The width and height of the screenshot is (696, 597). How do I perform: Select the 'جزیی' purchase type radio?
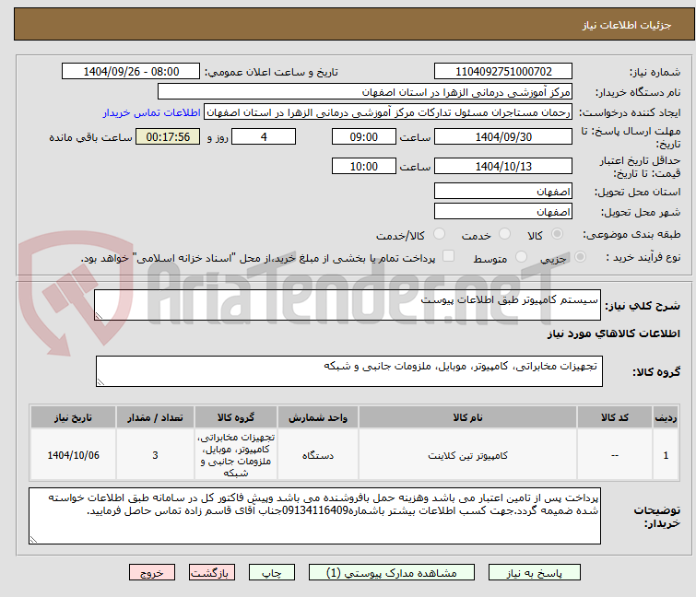tap(580, 257)
